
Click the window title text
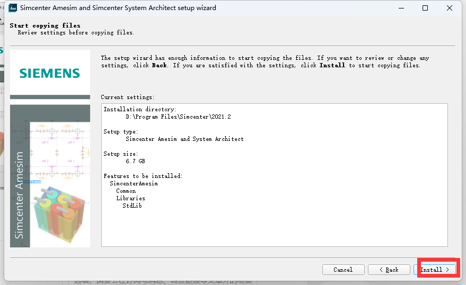(x=118, y=8)
